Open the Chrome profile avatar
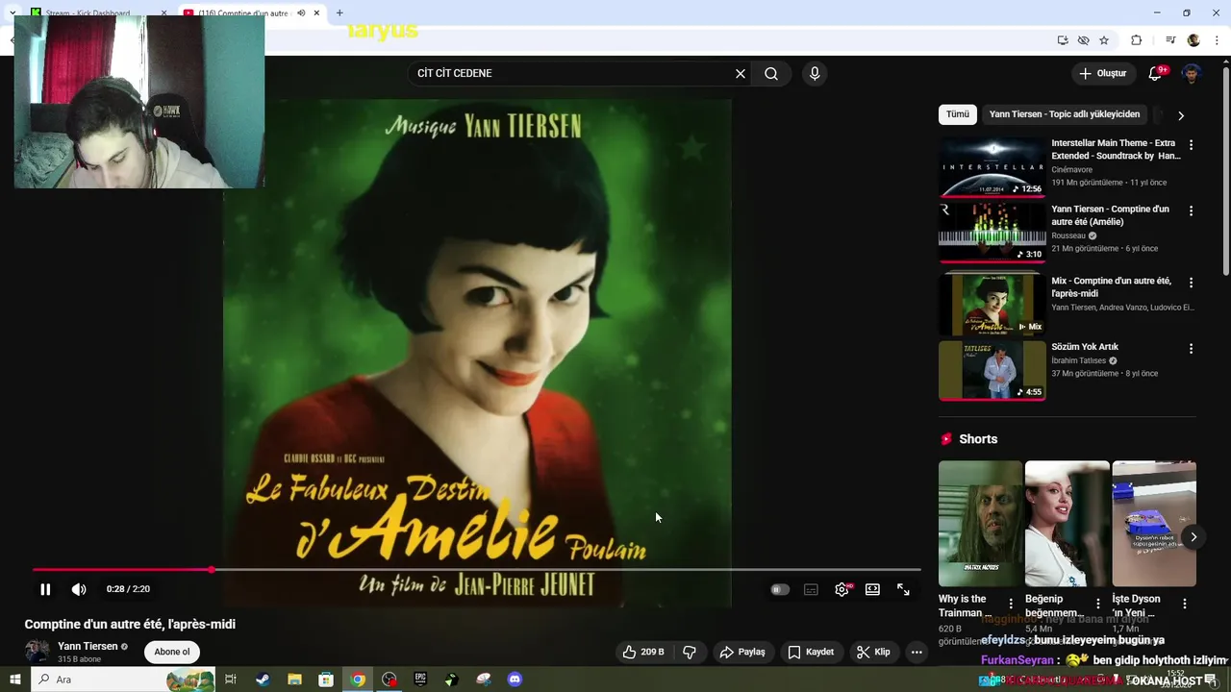The image size is (1231, 692). 1193,40
